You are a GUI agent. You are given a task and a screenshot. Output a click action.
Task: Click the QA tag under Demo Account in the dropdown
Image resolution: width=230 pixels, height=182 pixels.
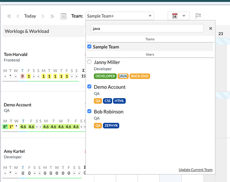(x=98, y=101)
